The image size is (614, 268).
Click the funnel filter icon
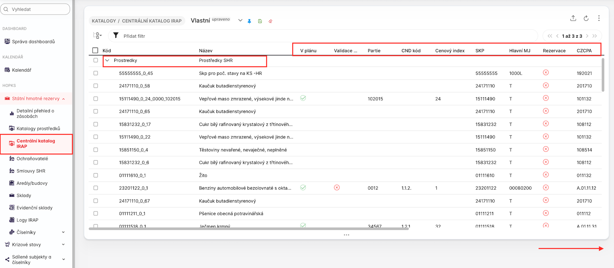click(116, 35)
